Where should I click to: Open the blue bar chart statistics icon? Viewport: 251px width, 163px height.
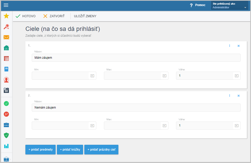6,146
